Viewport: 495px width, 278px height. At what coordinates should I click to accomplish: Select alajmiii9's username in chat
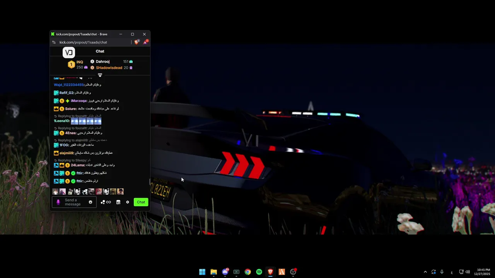67,153
